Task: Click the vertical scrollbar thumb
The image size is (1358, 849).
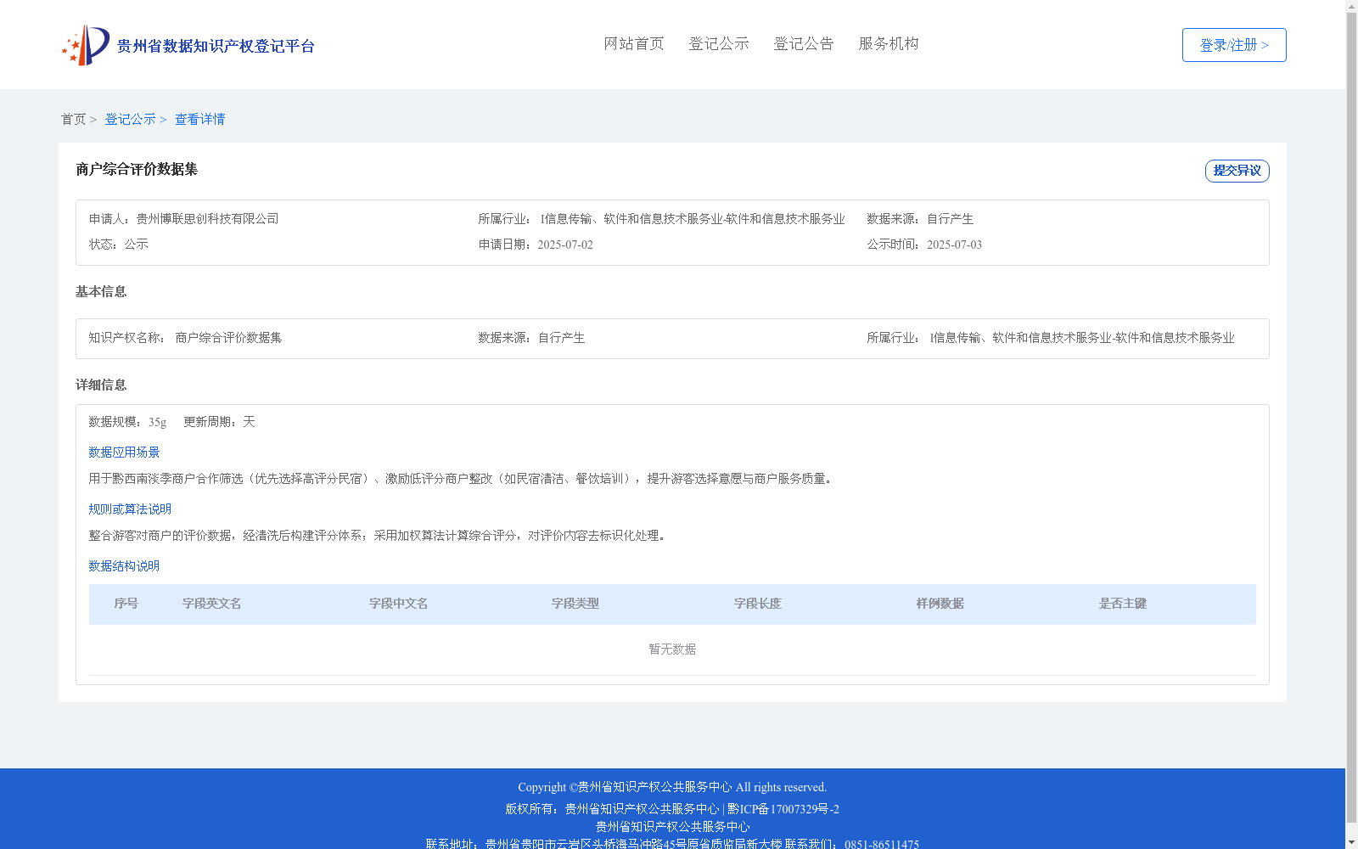Action: click(x=1351, y=416)
